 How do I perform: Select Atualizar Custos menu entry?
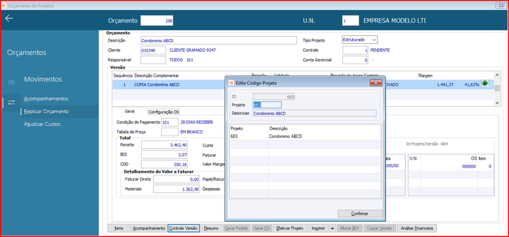click(42, 124)
